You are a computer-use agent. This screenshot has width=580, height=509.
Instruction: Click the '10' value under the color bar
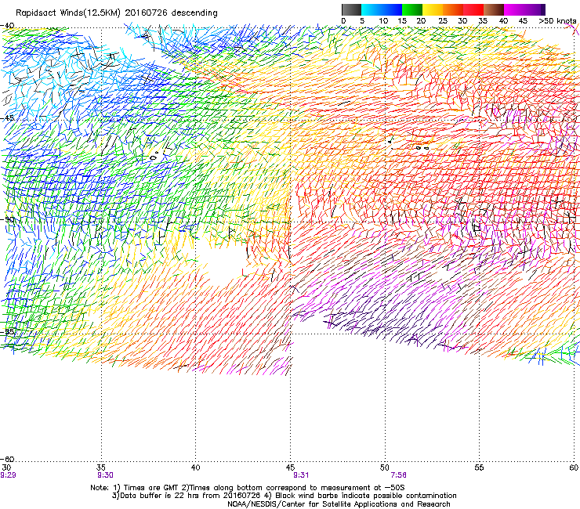pyautogui.click(x=383, y=21)
